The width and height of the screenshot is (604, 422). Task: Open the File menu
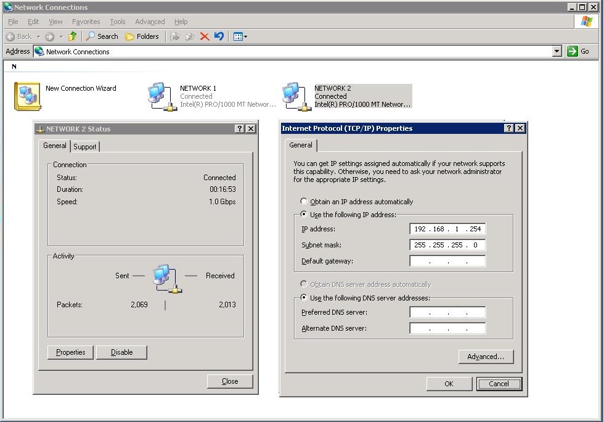pos(13,22)
